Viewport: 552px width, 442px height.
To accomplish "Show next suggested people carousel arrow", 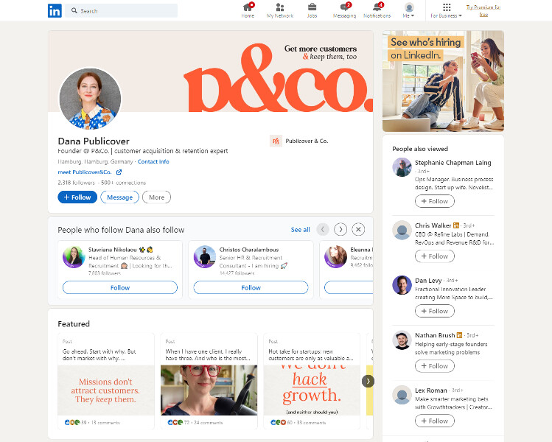I will [340, 229].
